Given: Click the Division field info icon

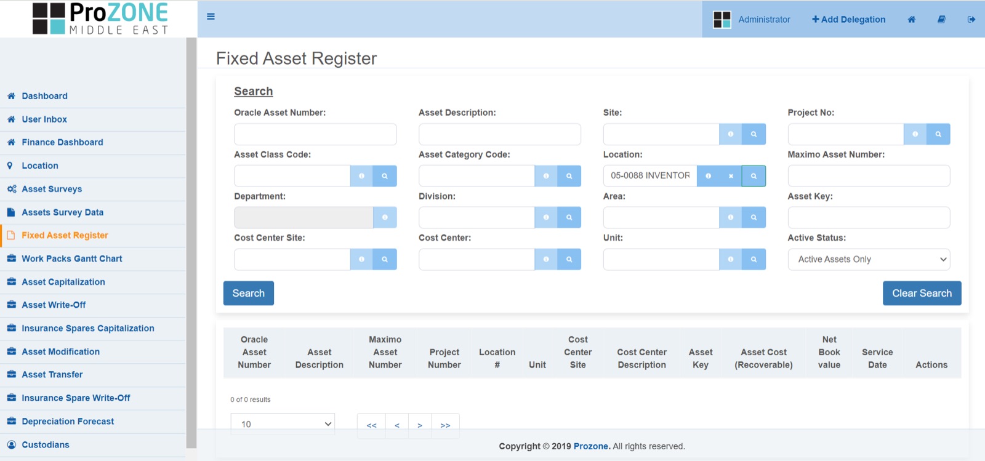Looking at the screenshot, I should (546, 217).
